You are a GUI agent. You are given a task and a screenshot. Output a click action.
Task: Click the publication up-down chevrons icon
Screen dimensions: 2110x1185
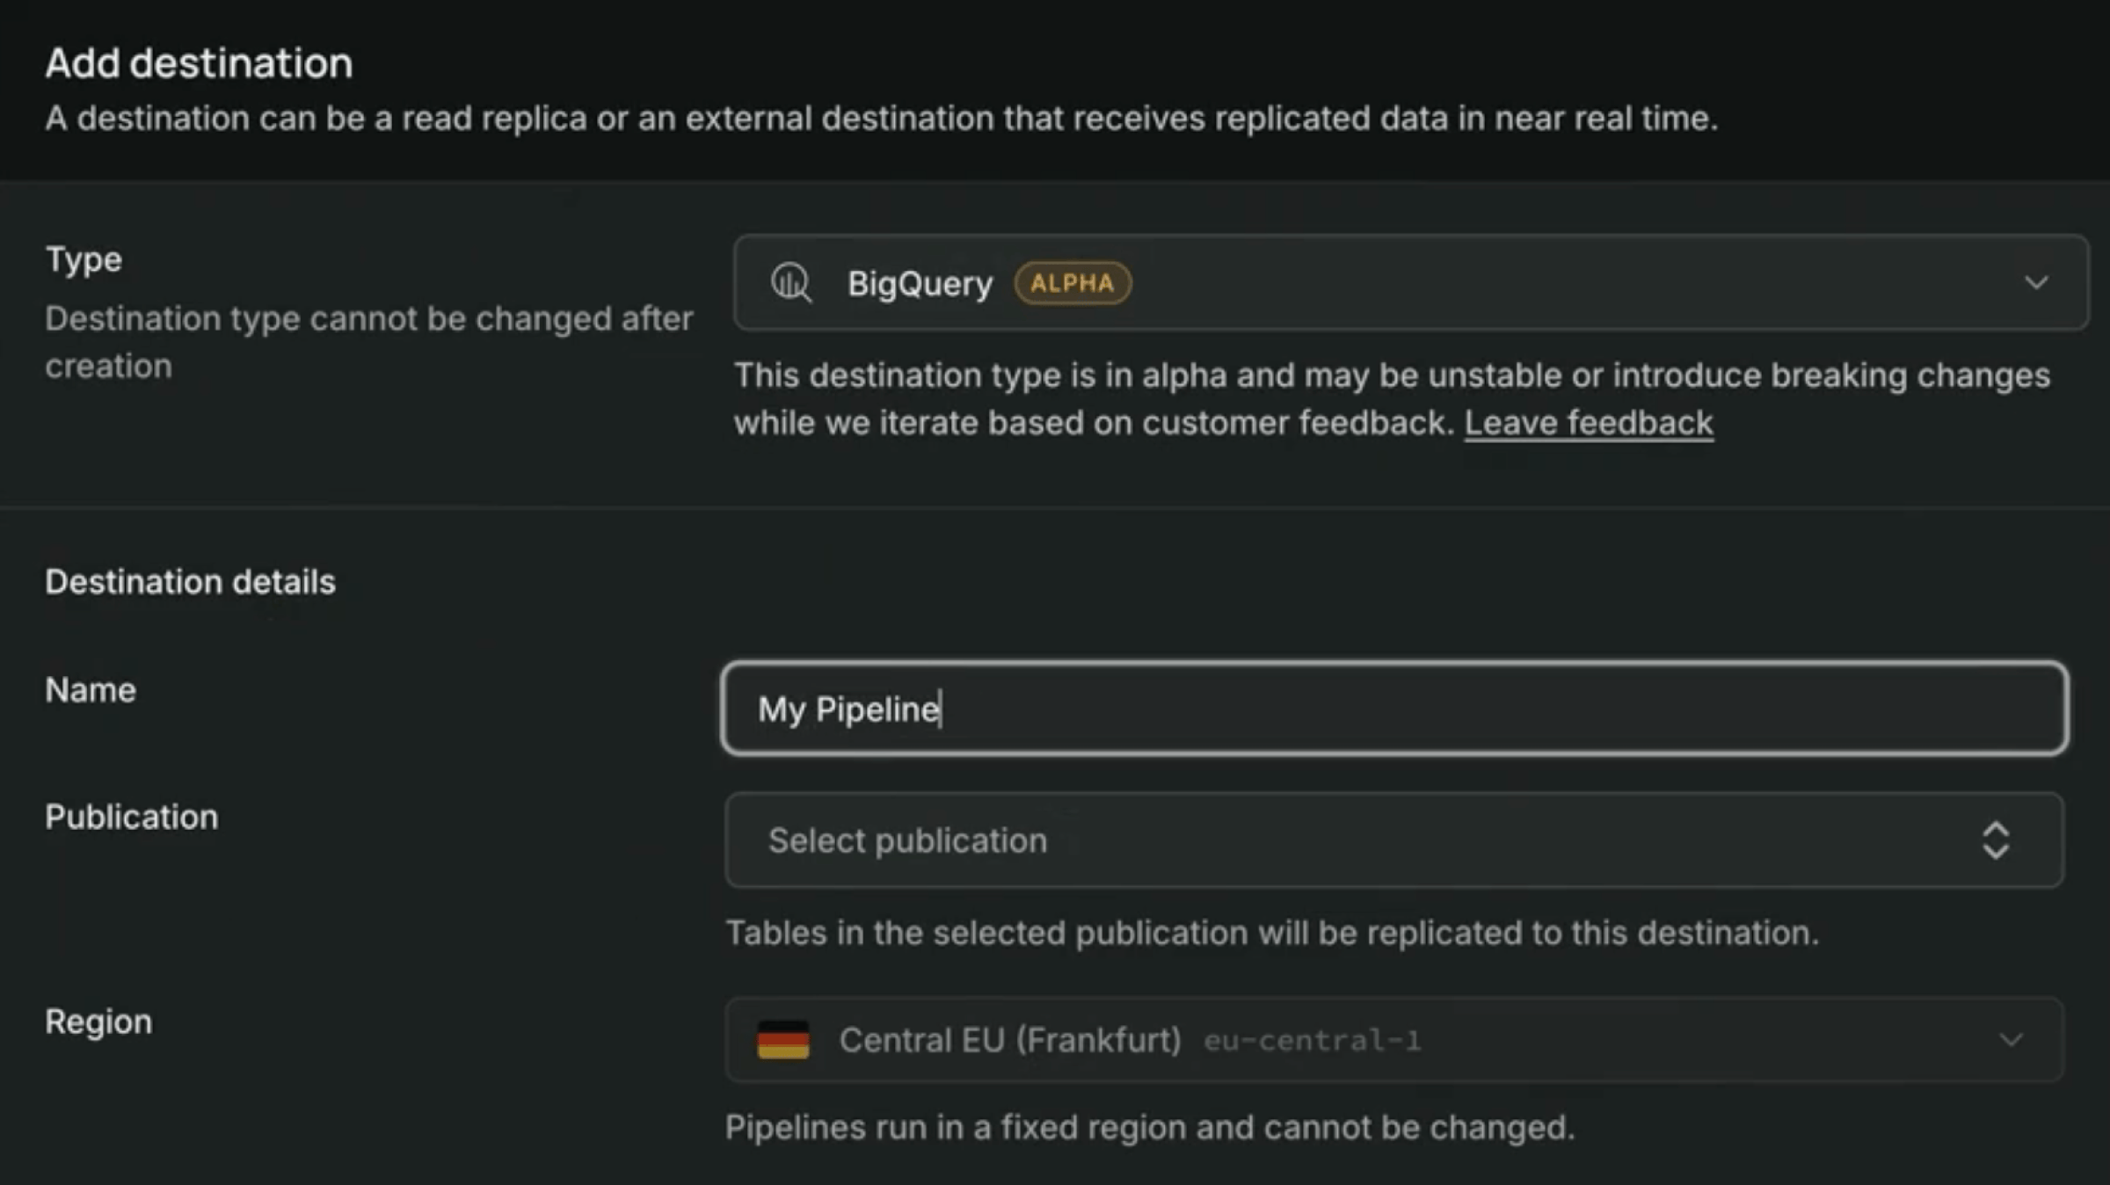coord(1996,840)
